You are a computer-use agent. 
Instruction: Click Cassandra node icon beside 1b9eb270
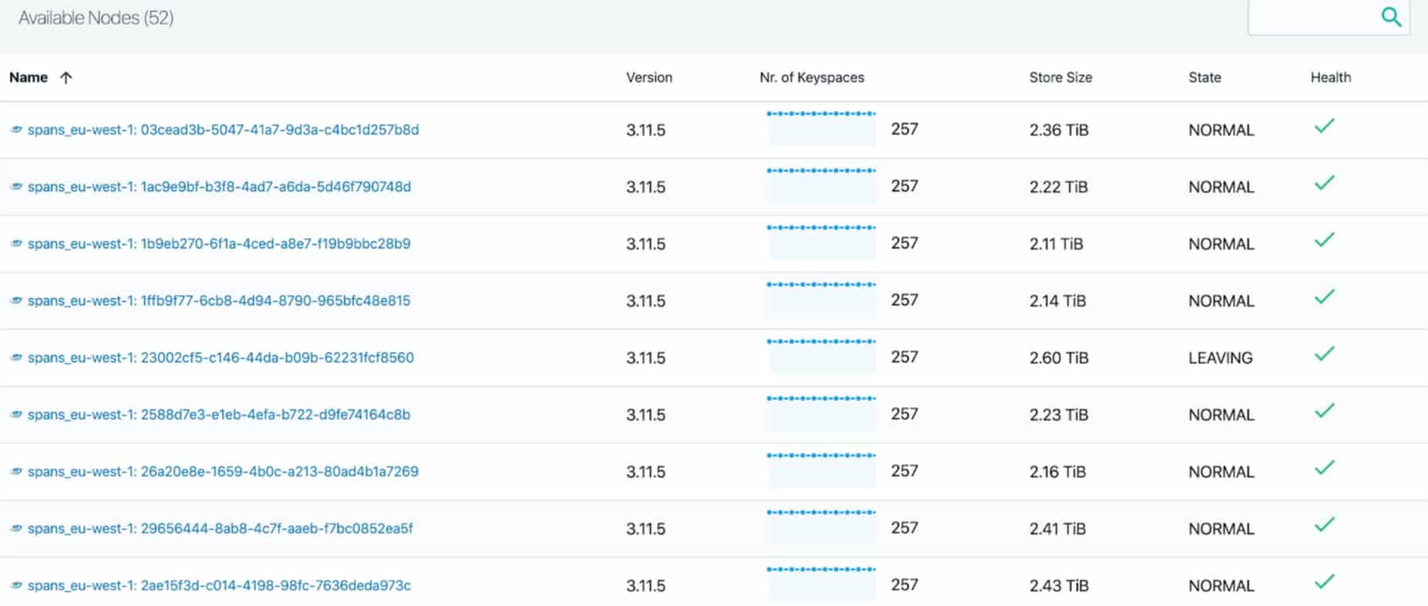point(16,244)
